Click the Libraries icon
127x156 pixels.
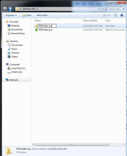point(7,41)
